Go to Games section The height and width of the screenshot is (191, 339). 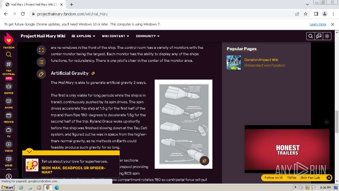9,89
